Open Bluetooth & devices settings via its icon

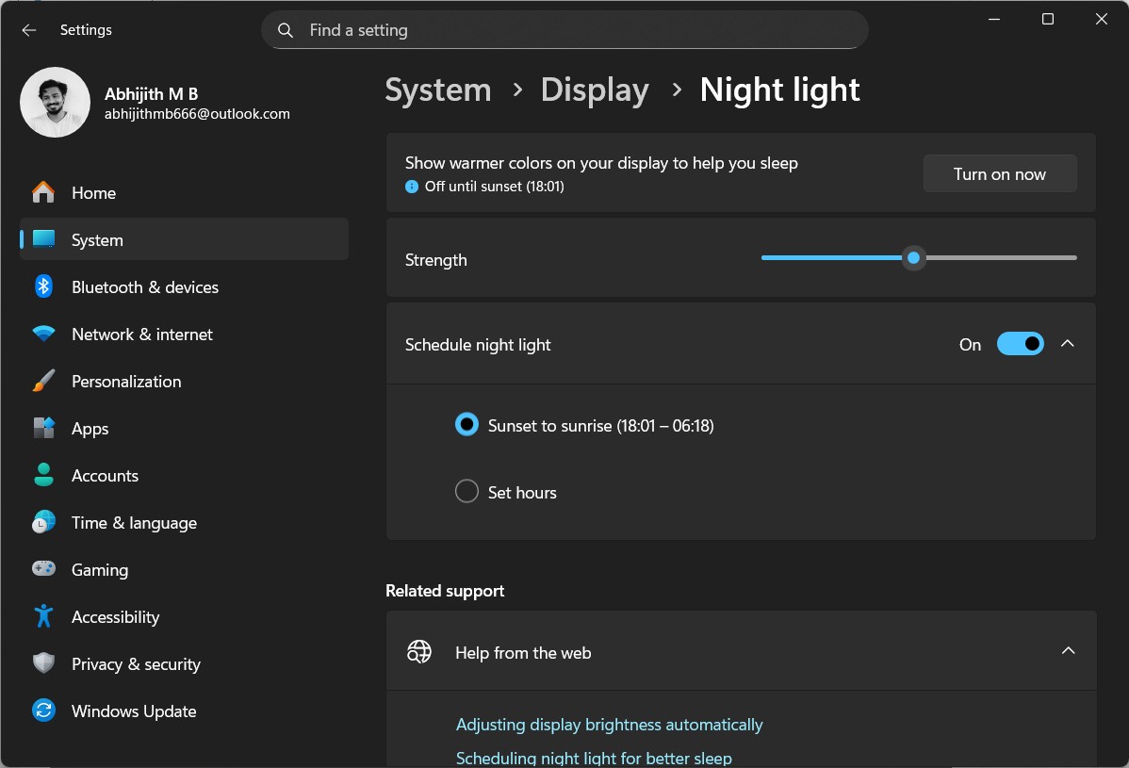click(42, 286)
